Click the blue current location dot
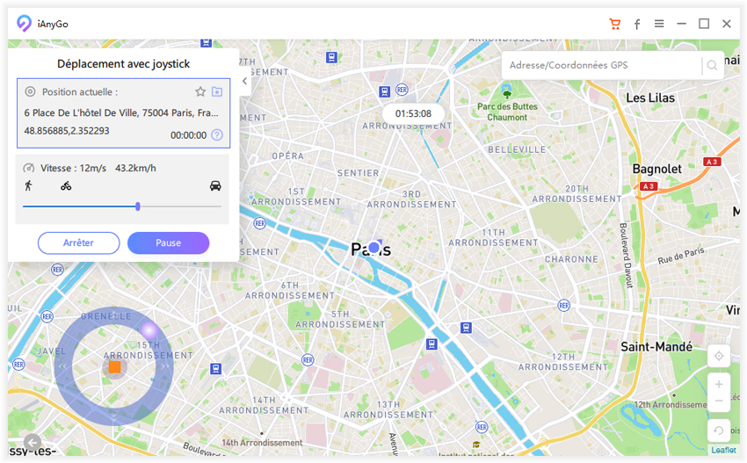Screen dimensions: 747x463 pos(374,247)
